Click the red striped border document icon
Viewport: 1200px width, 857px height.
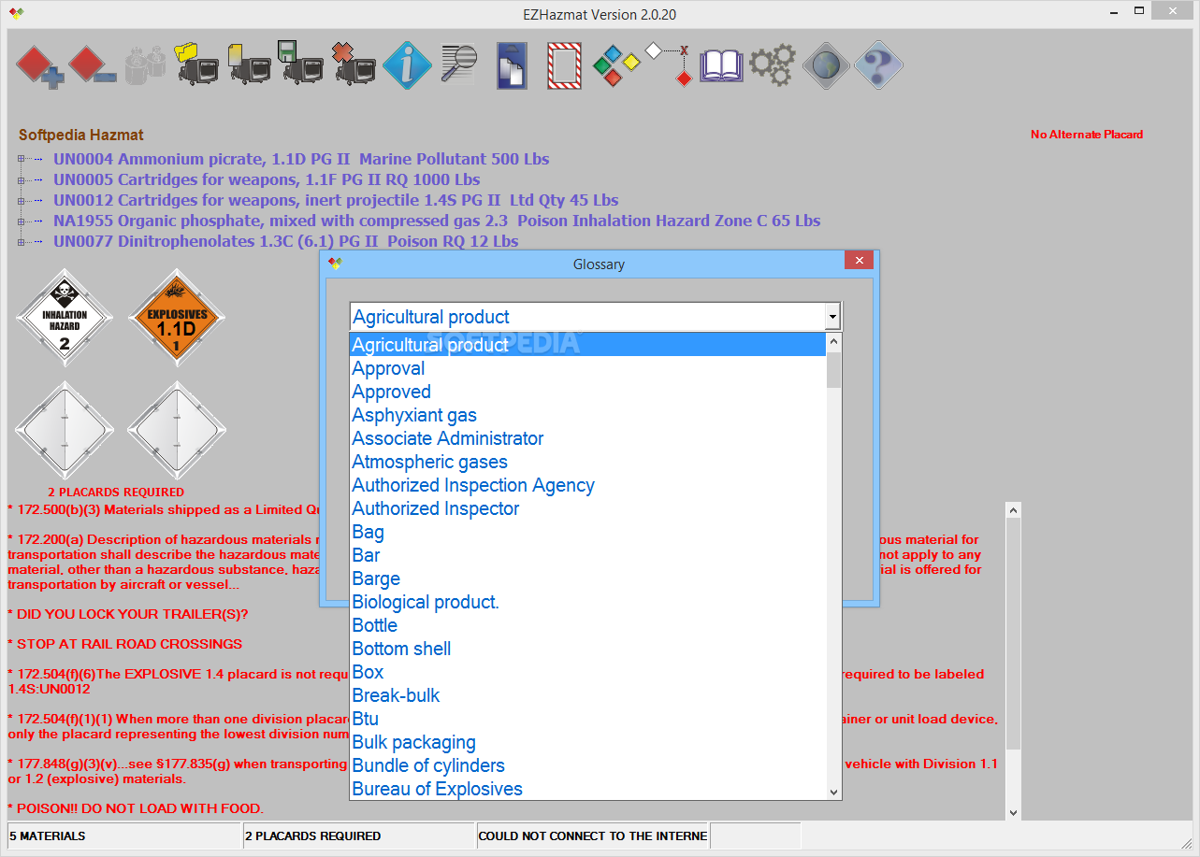click(564, 65)
